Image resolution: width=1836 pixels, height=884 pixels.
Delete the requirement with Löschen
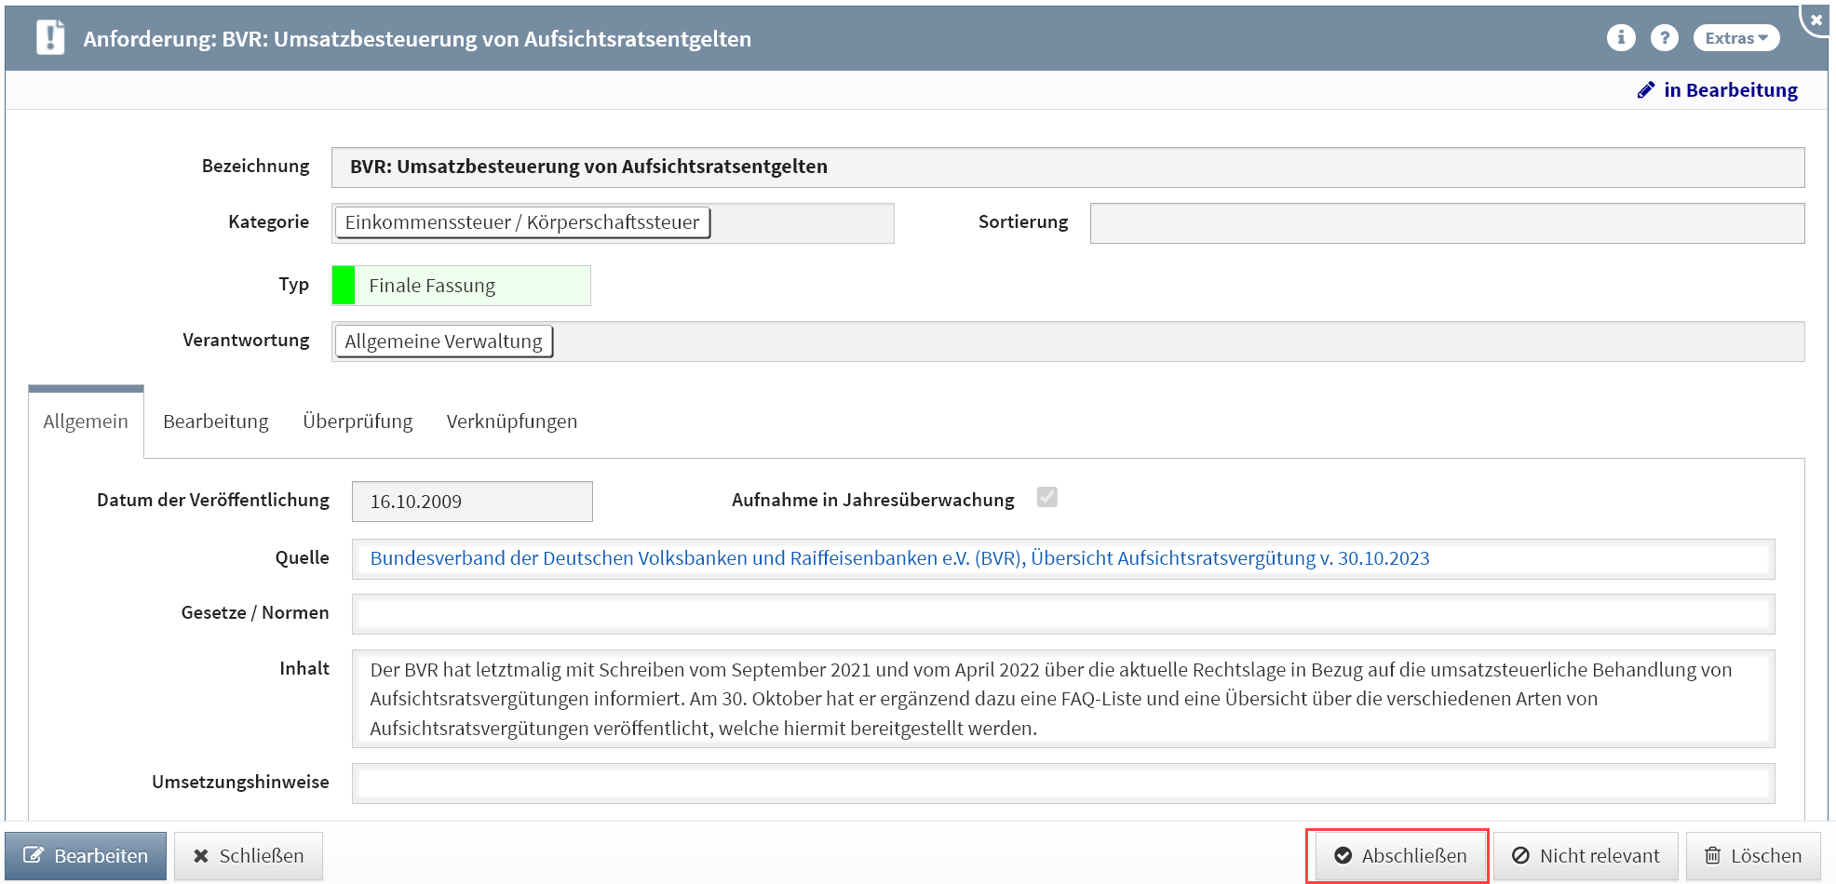[x=1753, y=856]
